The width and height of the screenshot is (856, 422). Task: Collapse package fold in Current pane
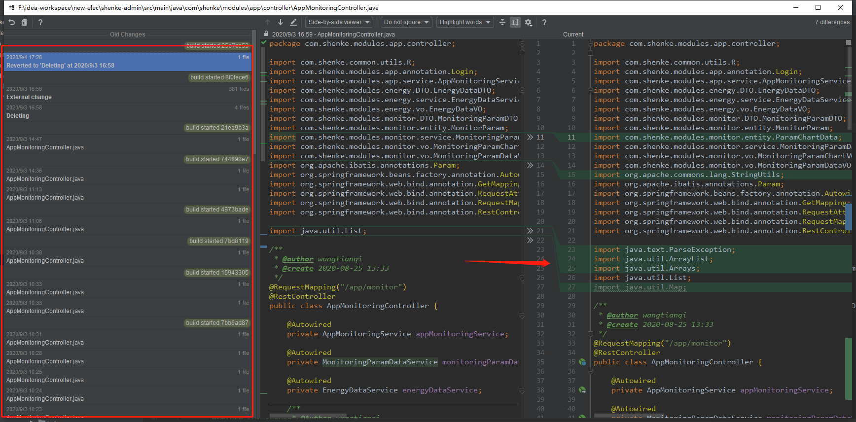pyautogui.click(x=590, y=44)
